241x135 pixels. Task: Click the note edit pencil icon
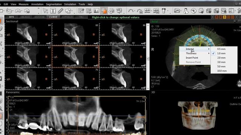click(x=81, y=11)
